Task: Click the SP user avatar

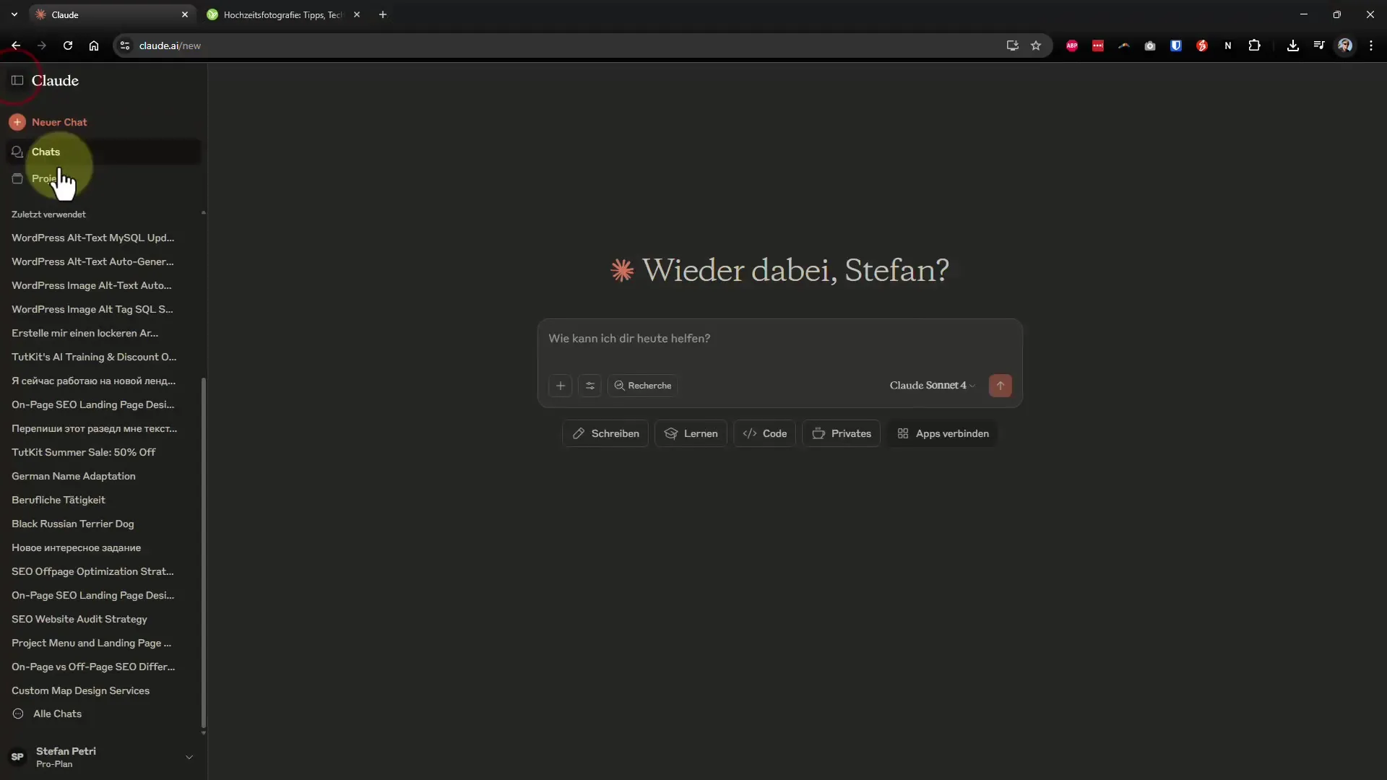Action: pyautogui.click(x=17, y=757)
